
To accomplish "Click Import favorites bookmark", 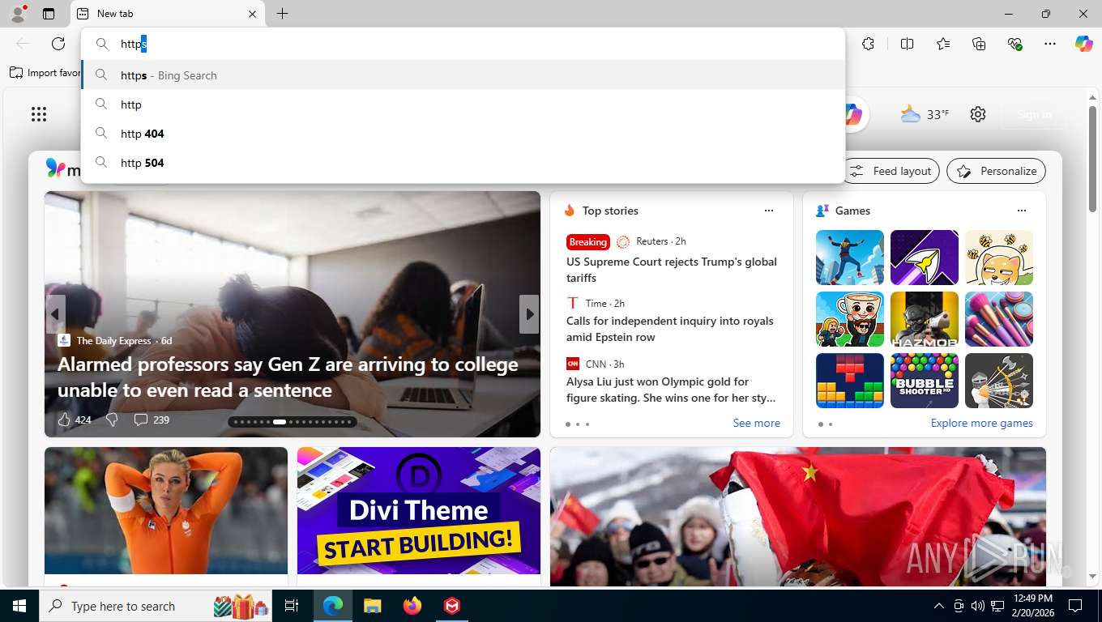I will click(45, 73).
